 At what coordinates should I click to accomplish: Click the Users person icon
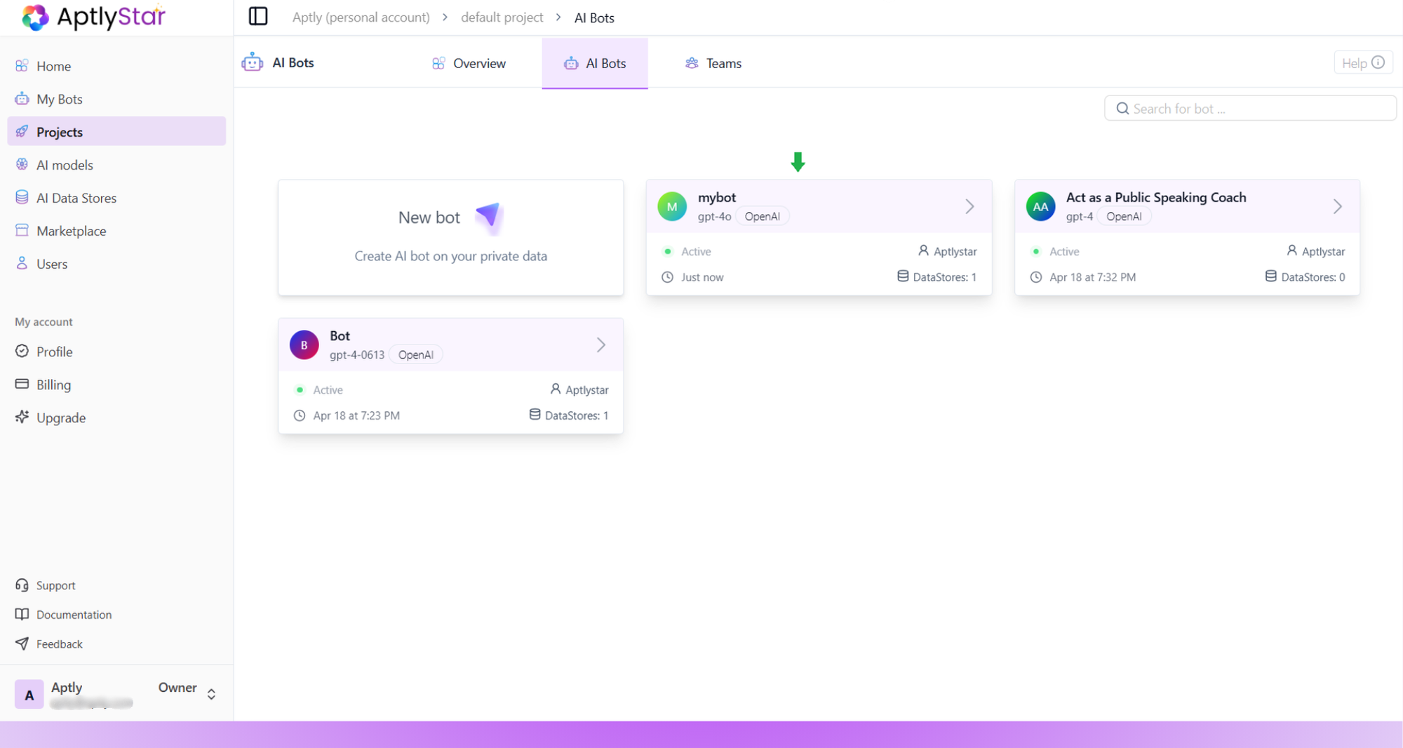point(22,263)
